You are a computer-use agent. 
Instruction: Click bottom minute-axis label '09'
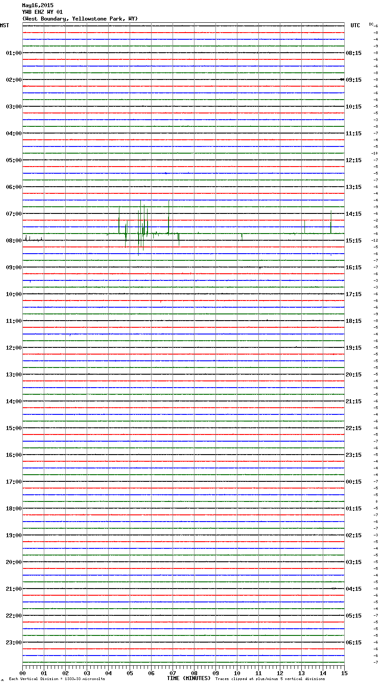(215, 673)
